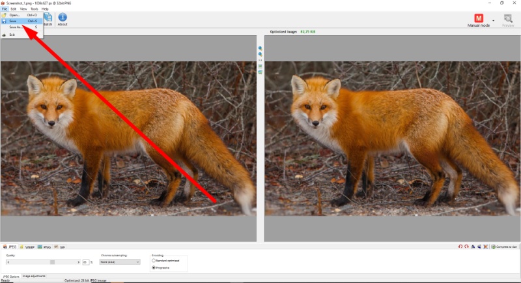This screenshot has height=283, width=521.
Task: Switch to the WEBP format tab
Action: click(27, 247)
